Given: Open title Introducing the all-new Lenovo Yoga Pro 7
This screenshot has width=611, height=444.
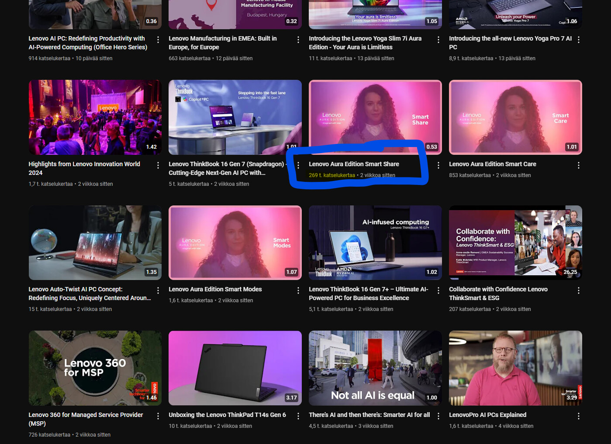Looking at the screenshot, I should [510, 43].
